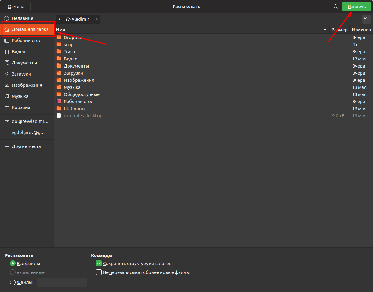373x292 pixels.
Task: Click the server icon beside vgdolgirev@g…
Action: click(x=7, y=133)
